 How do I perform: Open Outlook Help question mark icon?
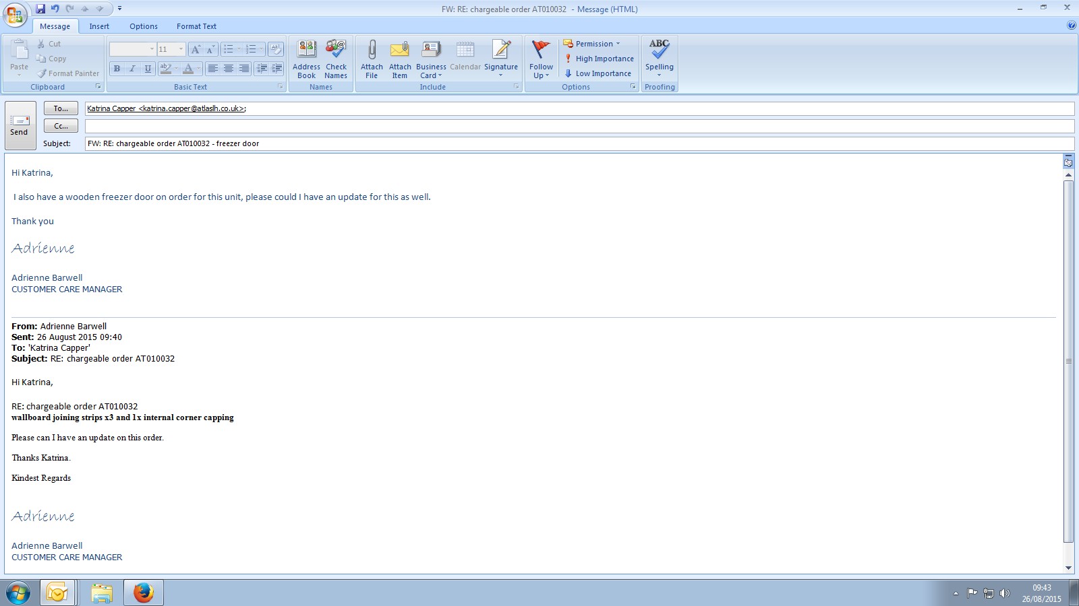(x=1072, y=26)
